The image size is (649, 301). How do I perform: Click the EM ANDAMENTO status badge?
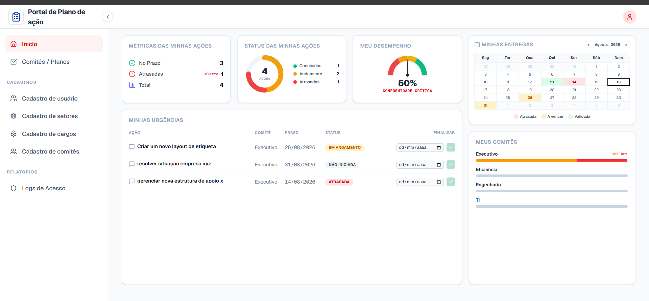click(x=344, y=147)
